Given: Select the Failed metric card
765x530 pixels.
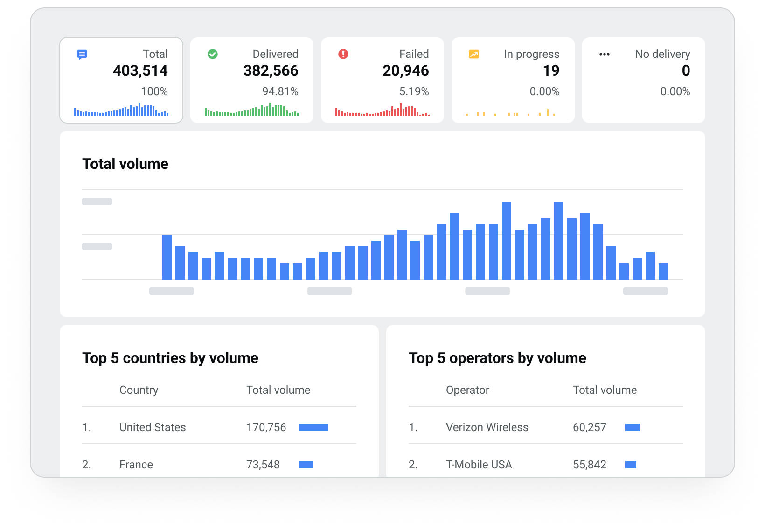Looking at the screenshot, I should point(382,80).
